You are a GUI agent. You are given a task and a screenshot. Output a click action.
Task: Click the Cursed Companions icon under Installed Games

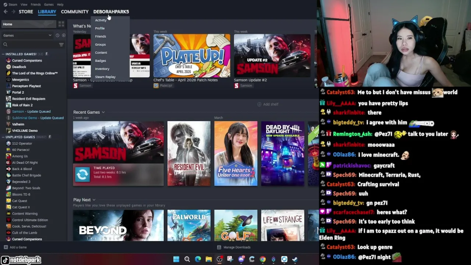pos(8,60)
